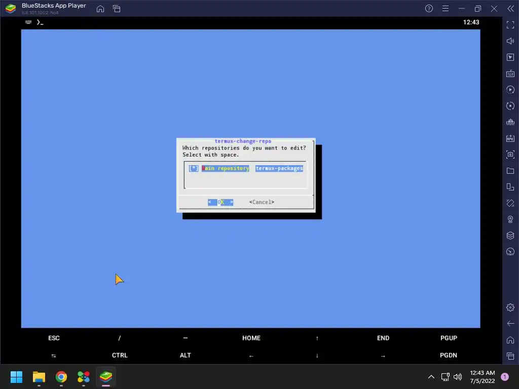Screen dimensions: 519x389
Task: Confirm with the OK button
Action: point(220,202)
